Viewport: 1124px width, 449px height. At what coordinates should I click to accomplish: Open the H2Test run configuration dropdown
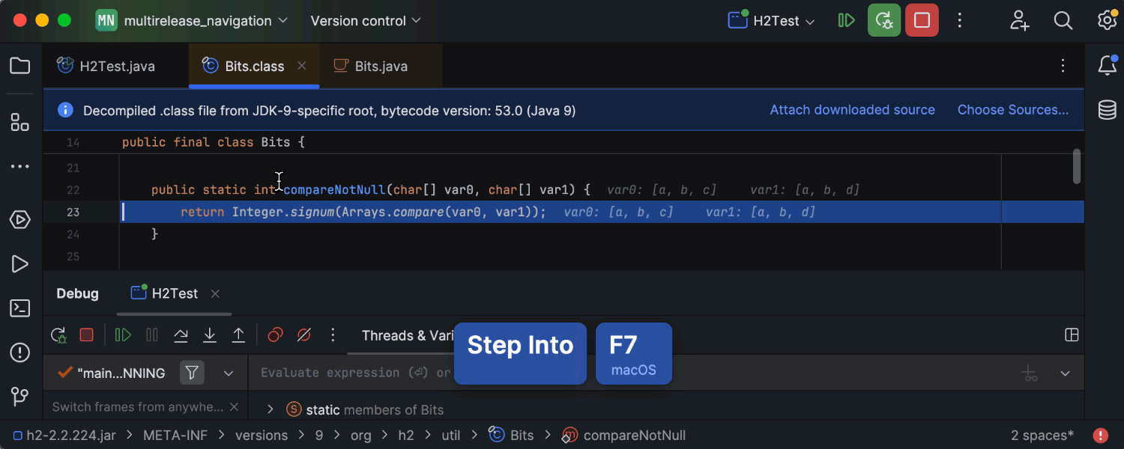pos(772,21)
